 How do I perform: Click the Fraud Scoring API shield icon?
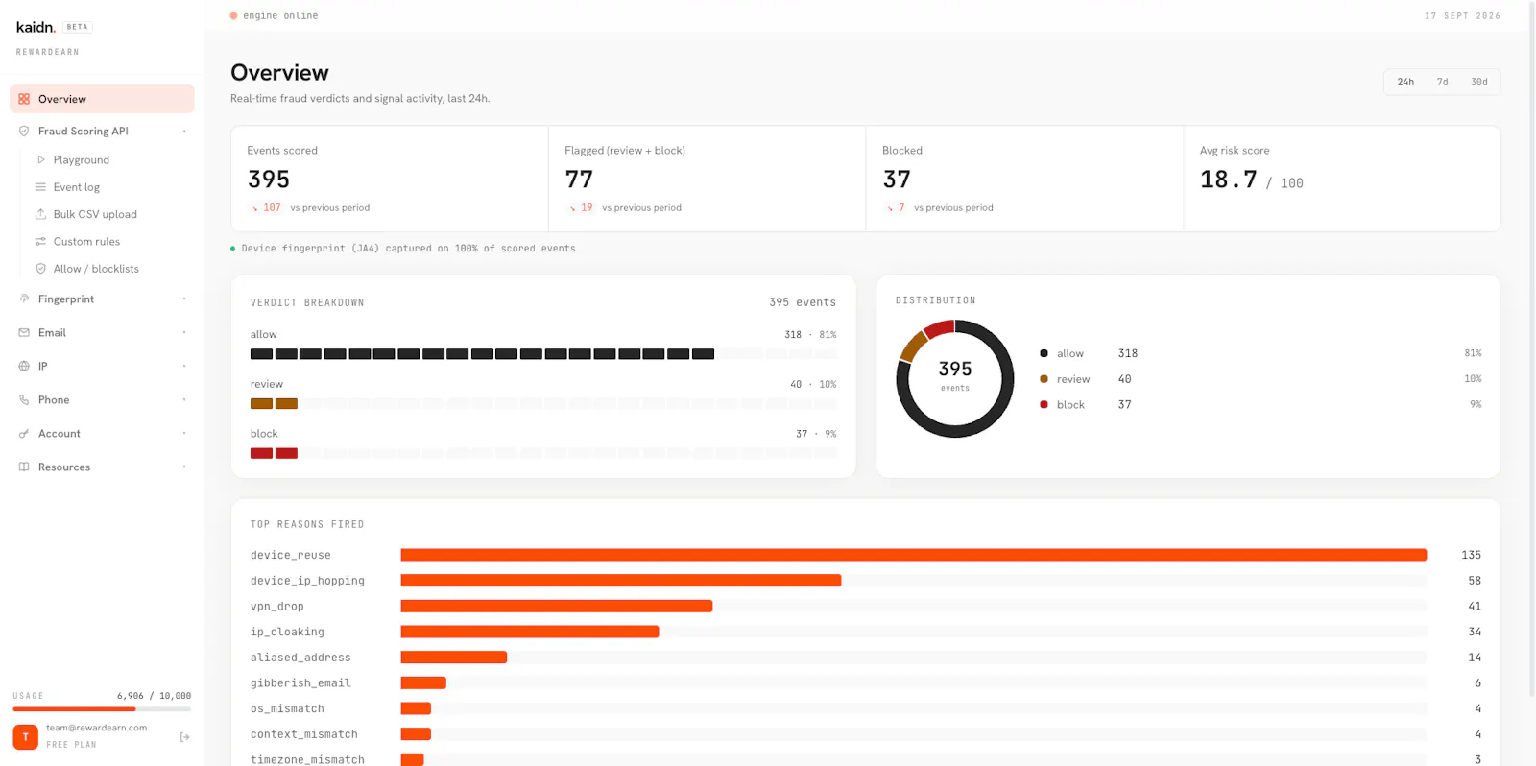pyautogui.click(x=24, y=132)
